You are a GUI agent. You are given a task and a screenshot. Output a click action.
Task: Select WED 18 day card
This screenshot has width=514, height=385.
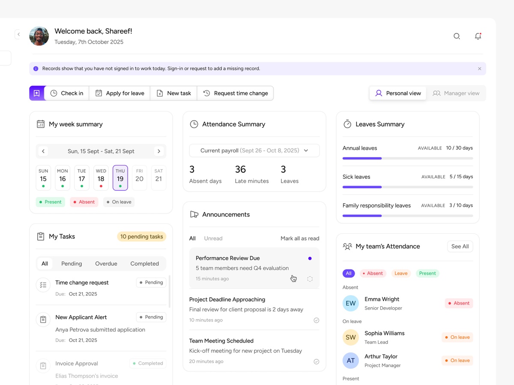[x=101, y=178]
